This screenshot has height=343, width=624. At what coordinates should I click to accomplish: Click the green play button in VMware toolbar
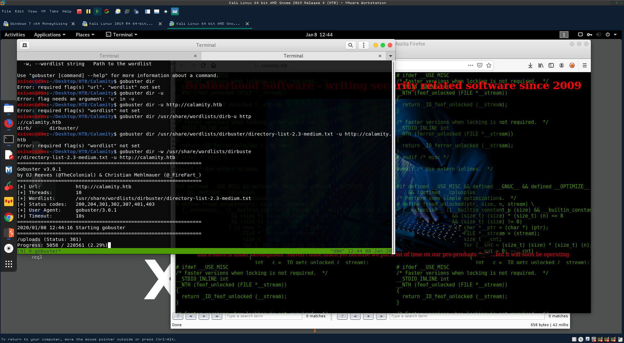pyautogui.click(x=97, y=11)
